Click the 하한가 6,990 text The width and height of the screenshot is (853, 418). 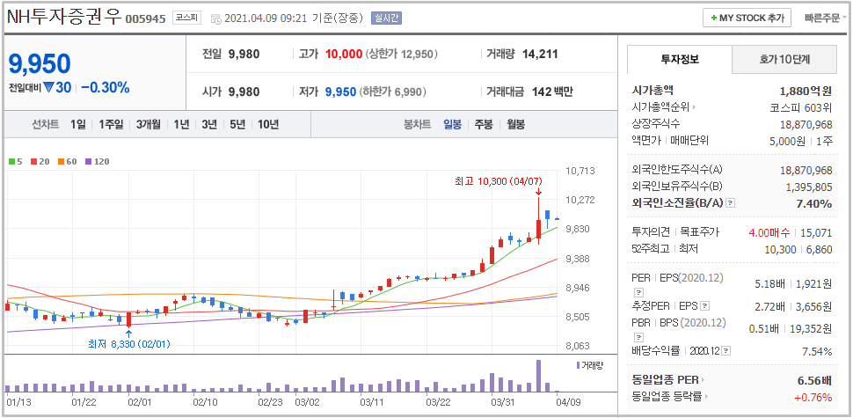pos(393,92)
